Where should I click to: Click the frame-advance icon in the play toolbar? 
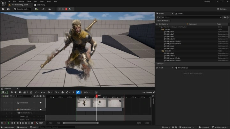tap(63, 9)
